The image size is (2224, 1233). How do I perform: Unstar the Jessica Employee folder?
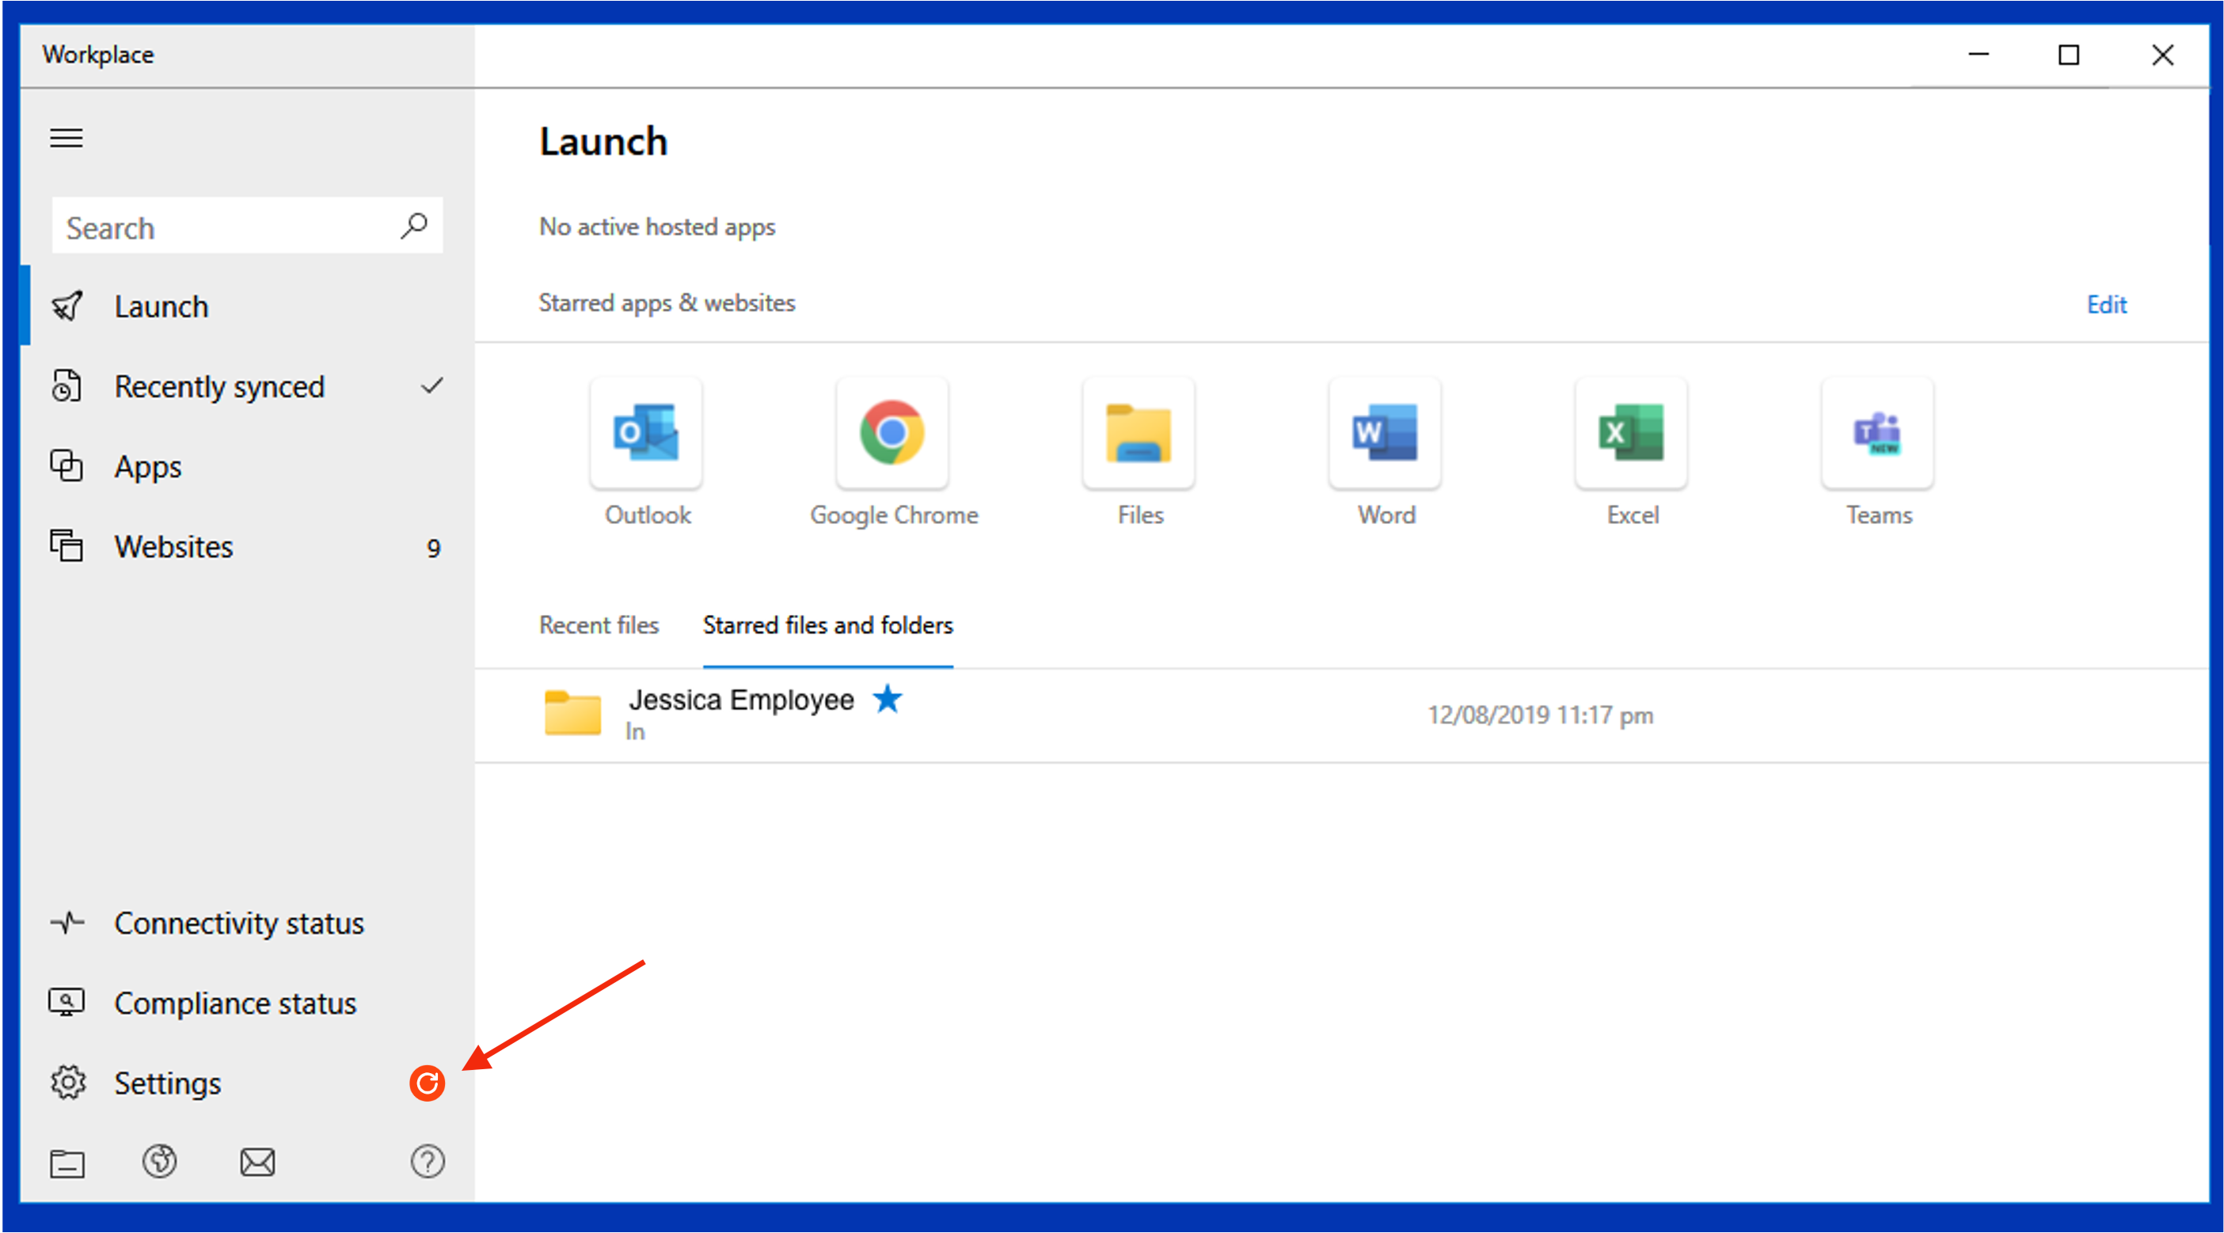click(x=889, y=700)
